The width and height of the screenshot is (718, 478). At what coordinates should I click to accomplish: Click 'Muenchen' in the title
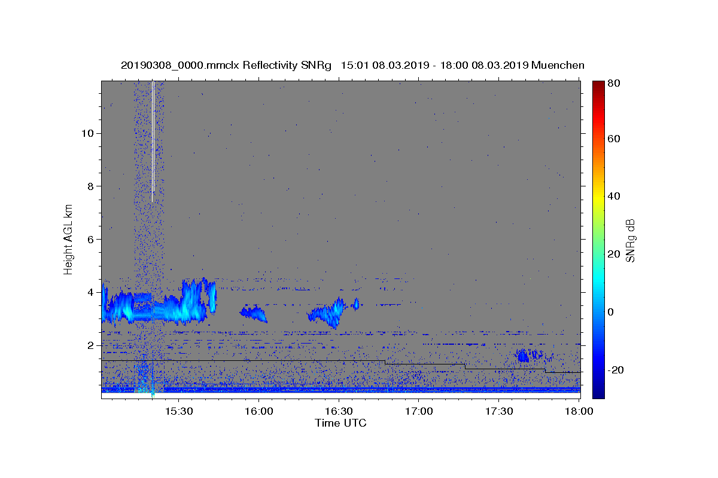tap(558, 65)
